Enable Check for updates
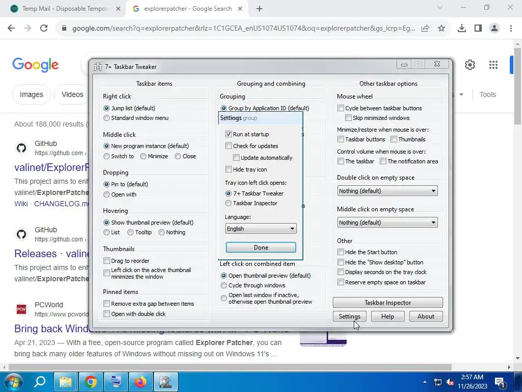Screen dimensions: 522x392 228,145
